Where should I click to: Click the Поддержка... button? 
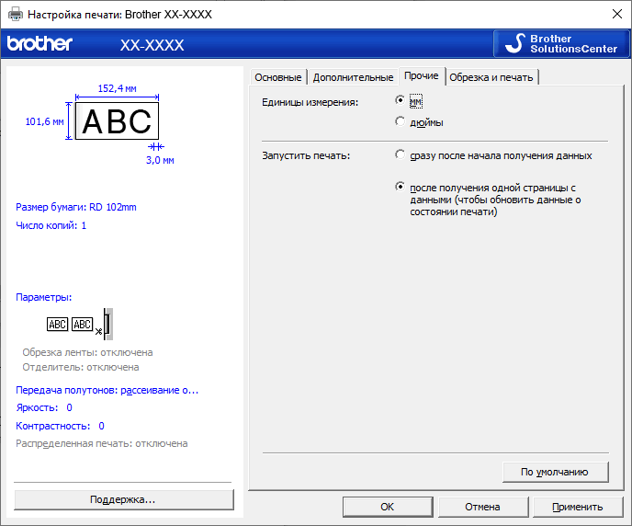[123, 499]
